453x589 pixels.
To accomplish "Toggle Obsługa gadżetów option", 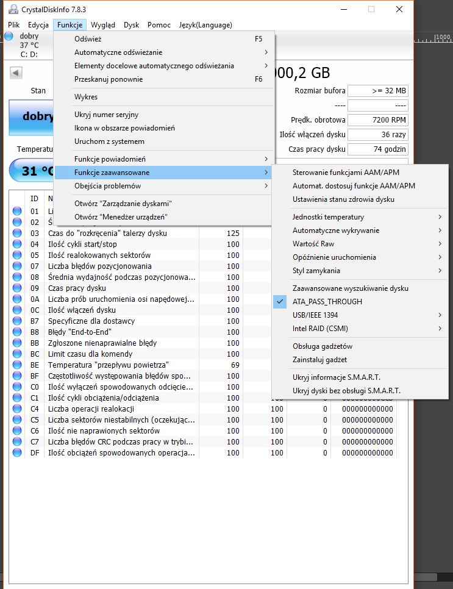I will point(360,346).
